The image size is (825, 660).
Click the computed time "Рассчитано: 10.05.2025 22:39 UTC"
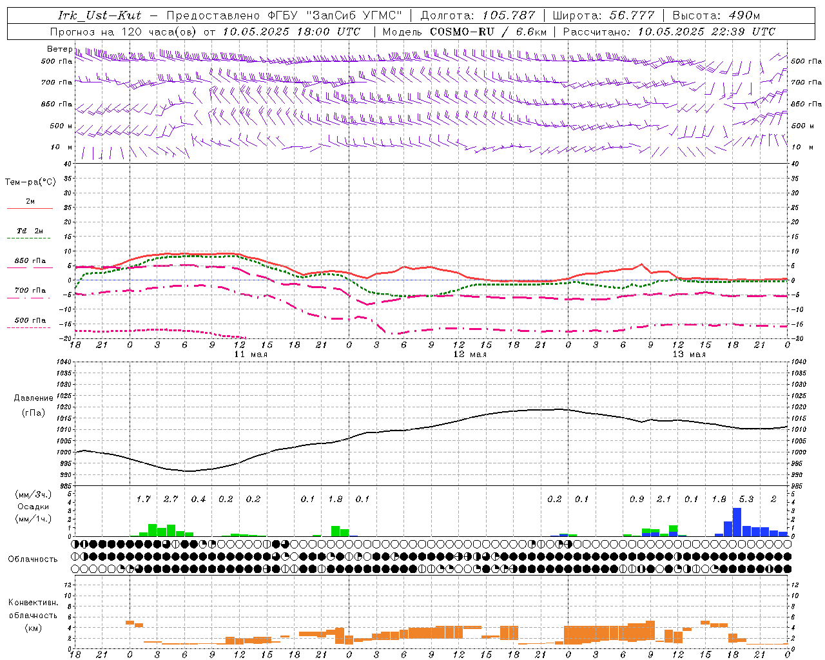[669, 31]
